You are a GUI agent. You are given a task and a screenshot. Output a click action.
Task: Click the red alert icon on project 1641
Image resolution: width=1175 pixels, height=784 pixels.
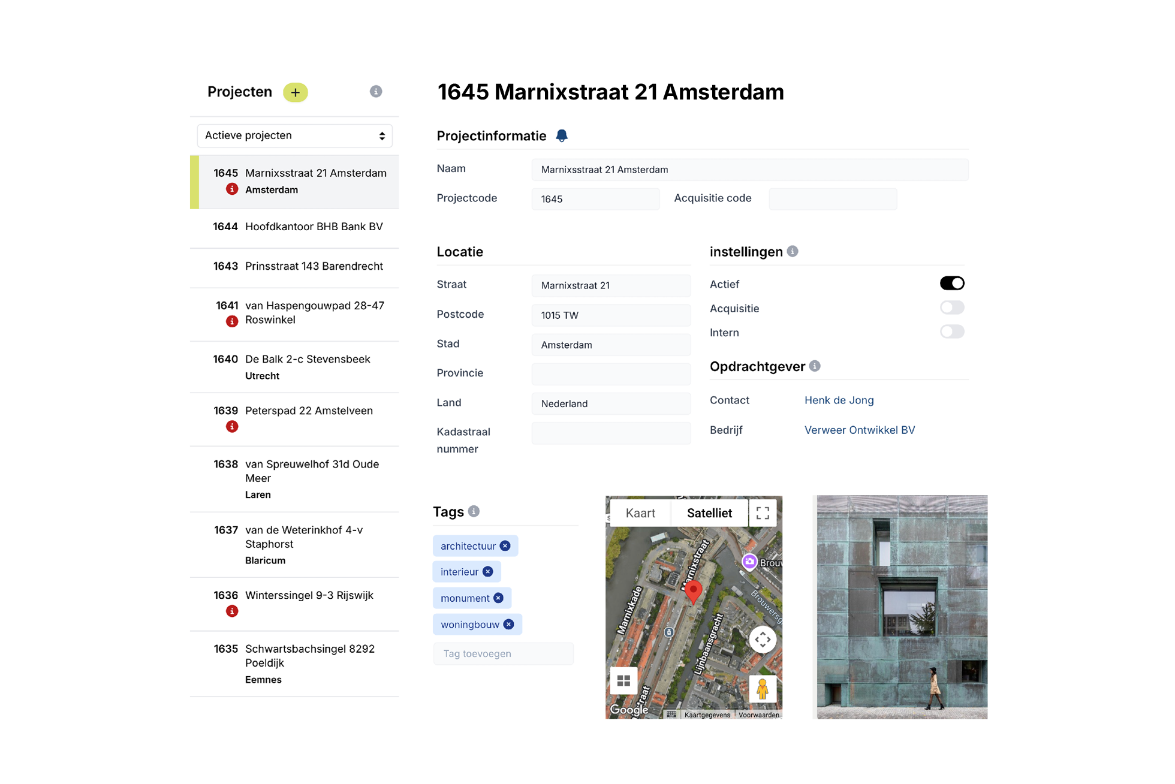coord(232,321)
